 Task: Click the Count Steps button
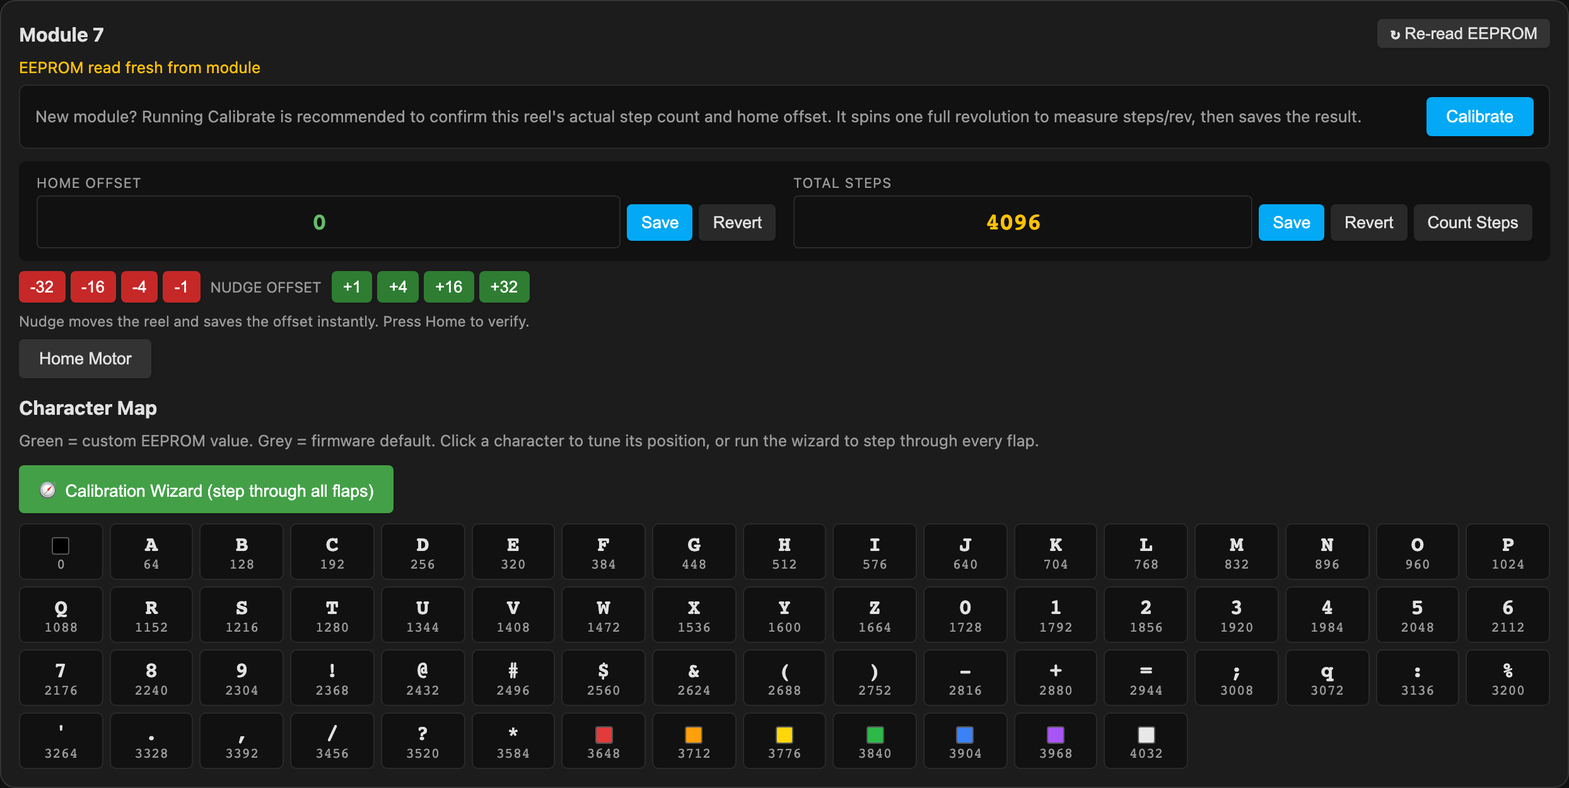(1473, 223)
